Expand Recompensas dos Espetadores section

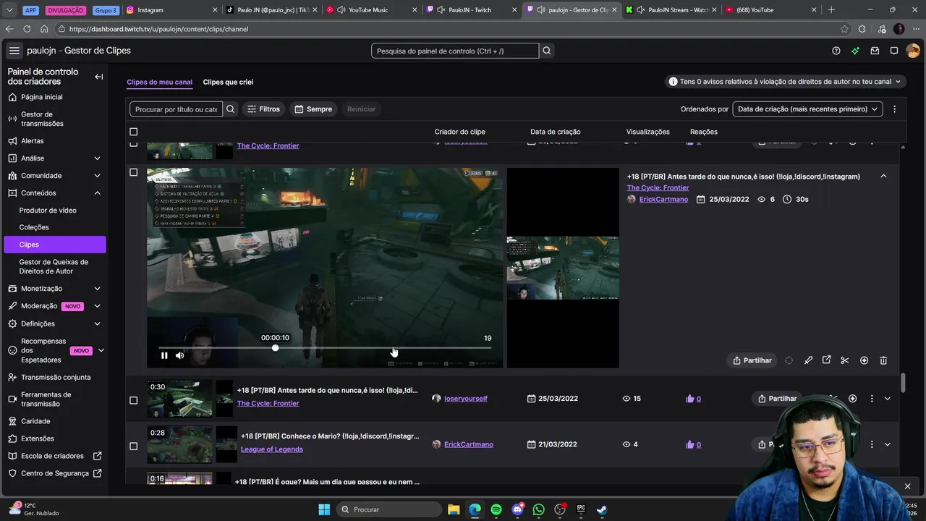click(x=101, y=350)
